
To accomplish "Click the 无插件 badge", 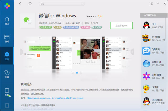I will tap(85, 27).
